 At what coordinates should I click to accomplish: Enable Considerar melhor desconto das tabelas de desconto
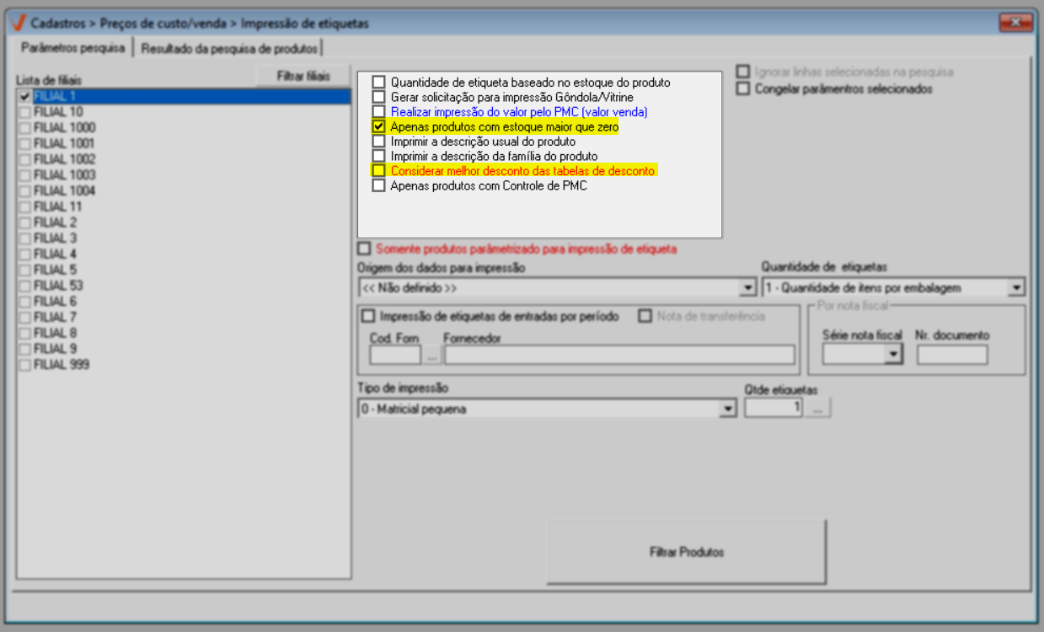click(x=379, y=171)
